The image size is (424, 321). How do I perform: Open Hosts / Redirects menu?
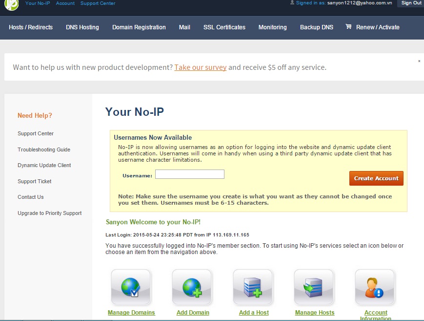tap(31, 27)
